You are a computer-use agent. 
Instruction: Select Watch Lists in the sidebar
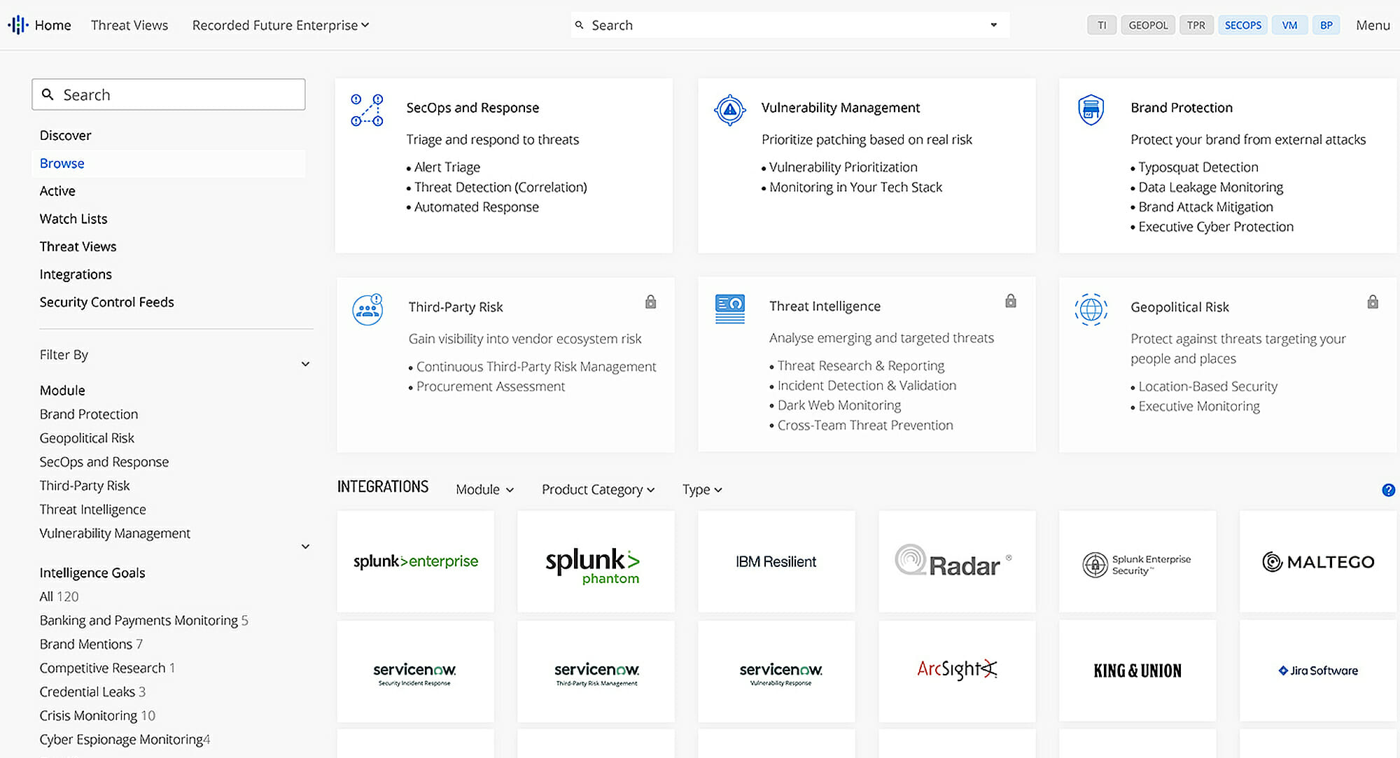[73, 218]
